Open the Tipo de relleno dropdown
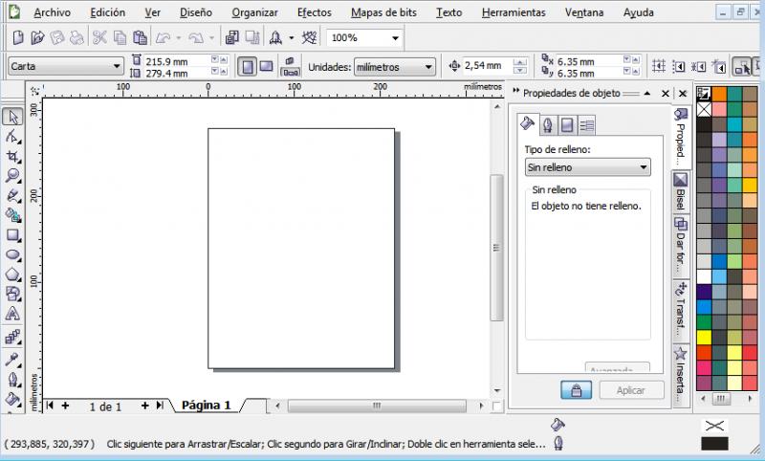 tap(587, 167)
